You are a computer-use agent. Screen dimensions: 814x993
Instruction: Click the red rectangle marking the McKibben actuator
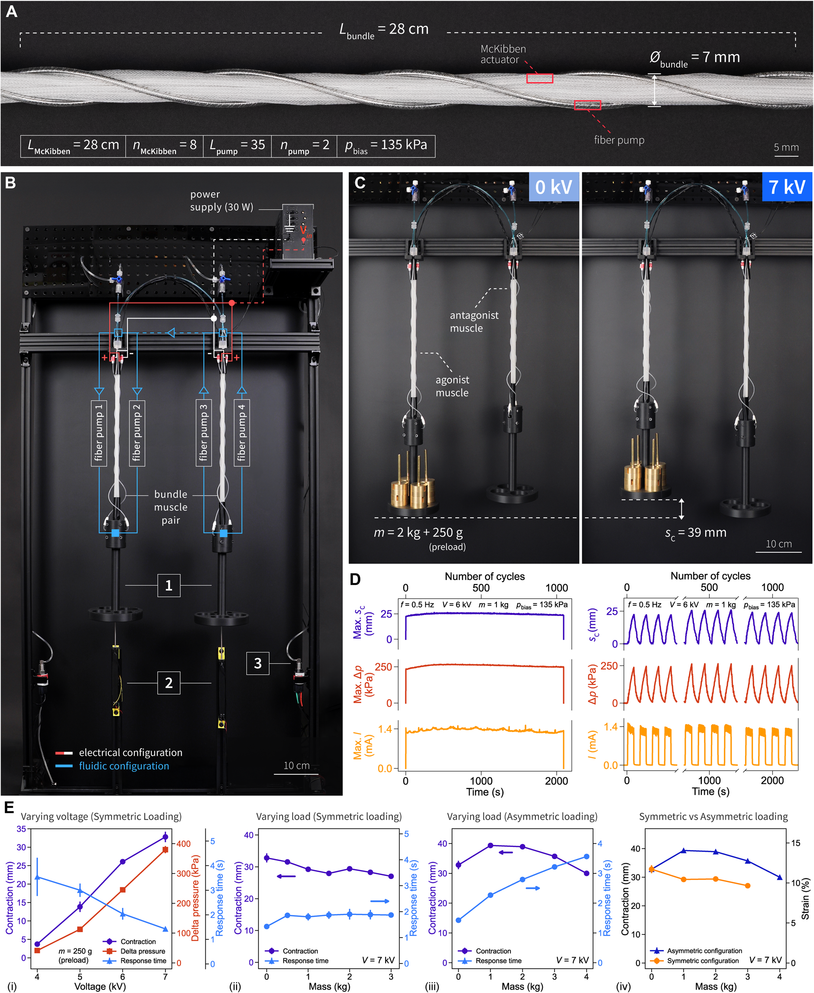click(x=539, y=78)
